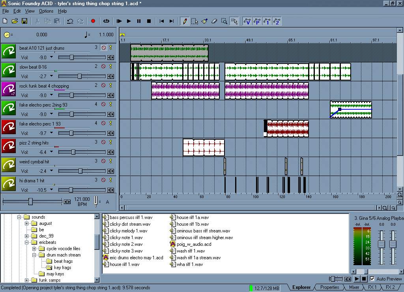Click the Undo arrow icon
The image size is (404, 292).
point(70,21)
